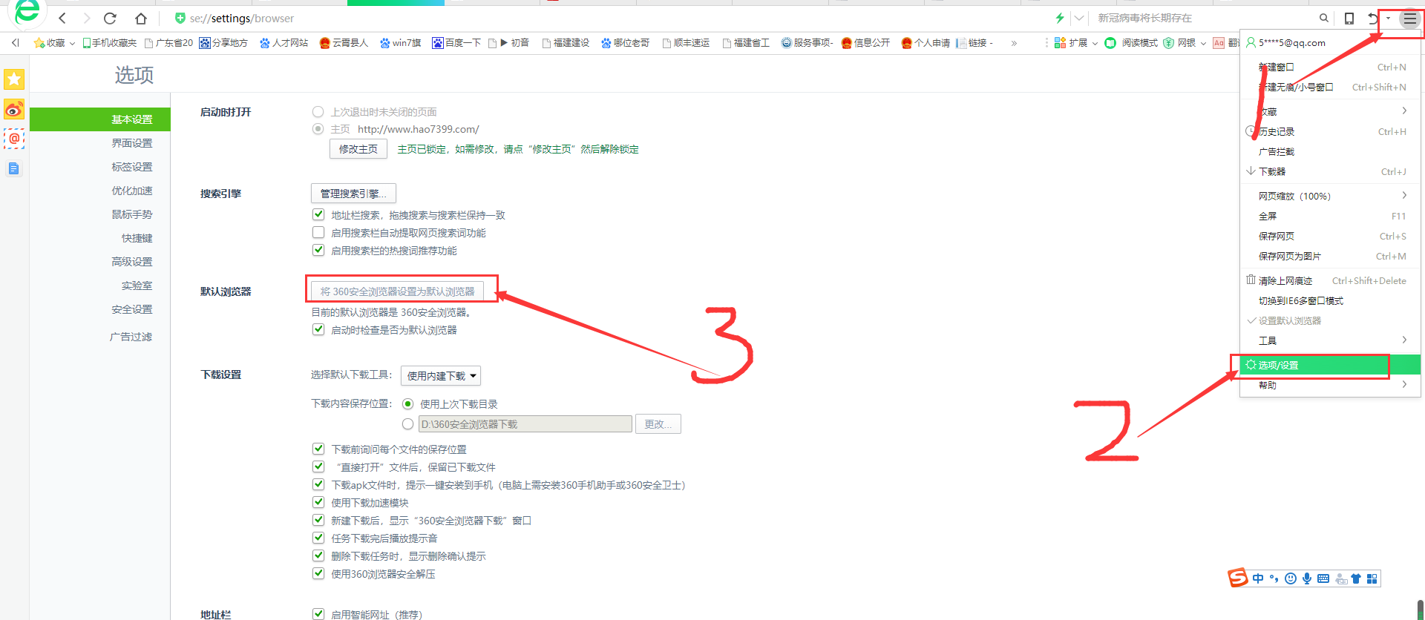
Task: Switch to the 界面设置 settings tab
Action: pyautogui.click(x=131, y=143)
